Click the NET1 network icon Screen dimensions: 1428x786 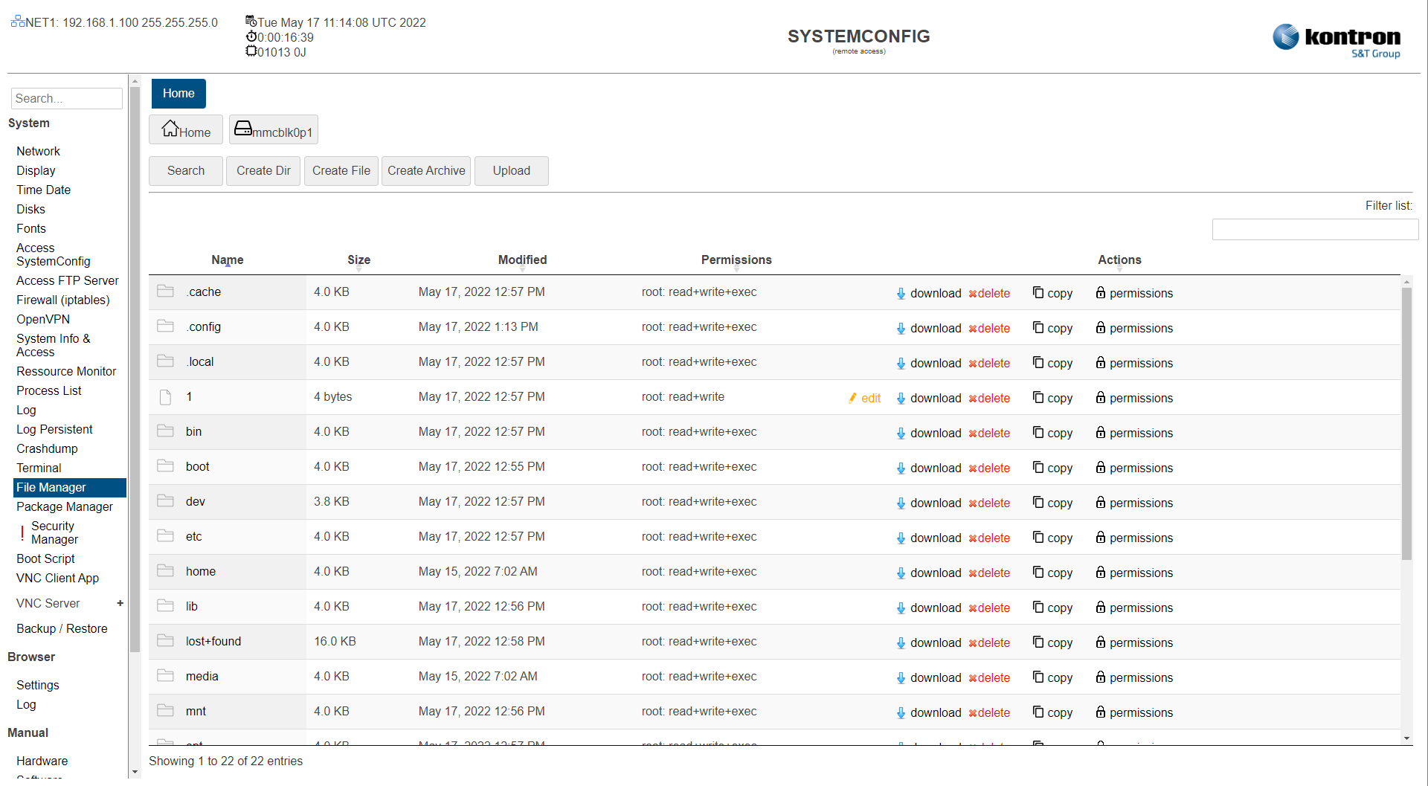point(17,22)
